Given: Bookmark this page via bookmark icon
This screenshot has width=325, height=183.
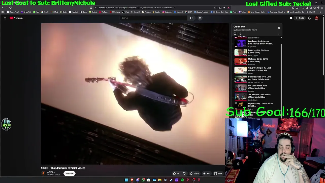Looking at the screenshot, I should pos(91,8).
